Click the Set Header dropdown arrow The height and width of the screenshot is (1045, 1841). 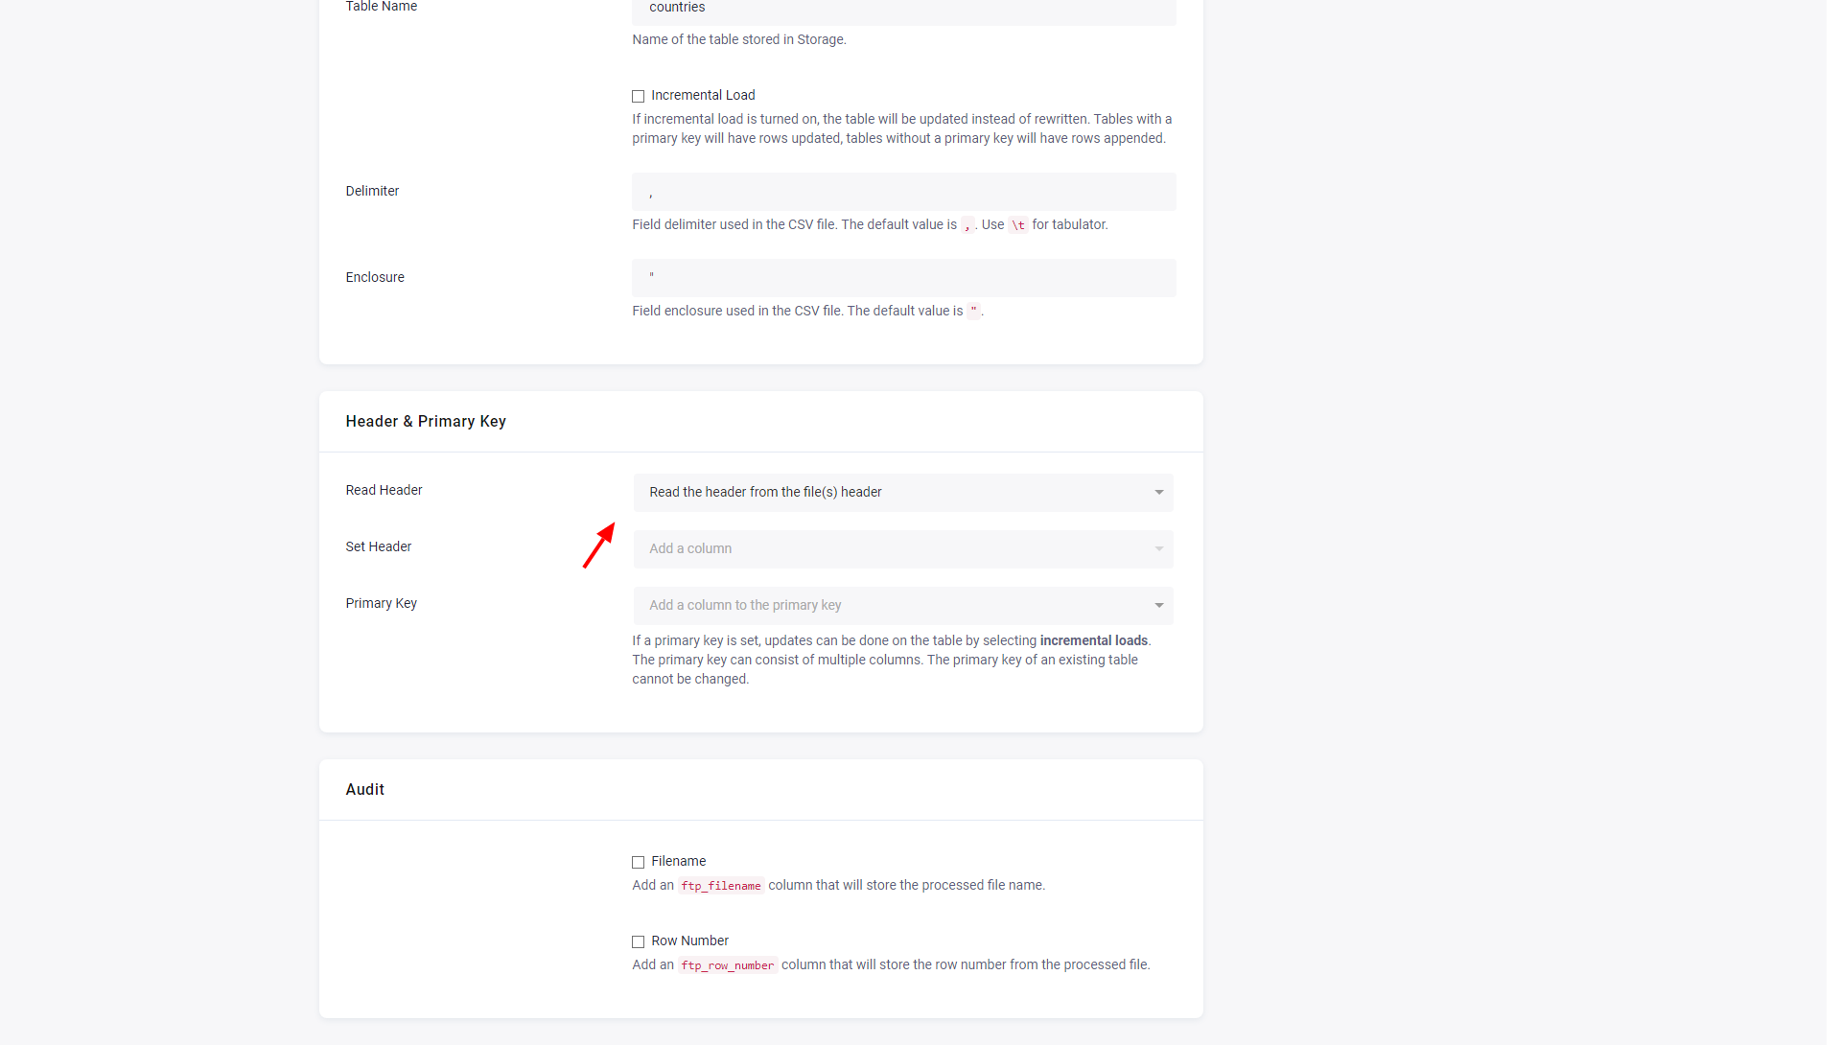[1159, 549]
